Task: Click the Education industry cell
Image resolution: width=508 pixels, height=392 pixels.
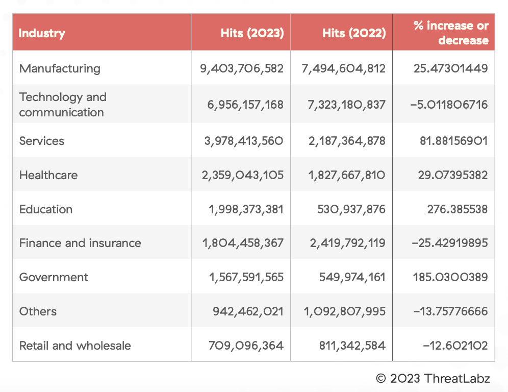Action: pos(46,209)
